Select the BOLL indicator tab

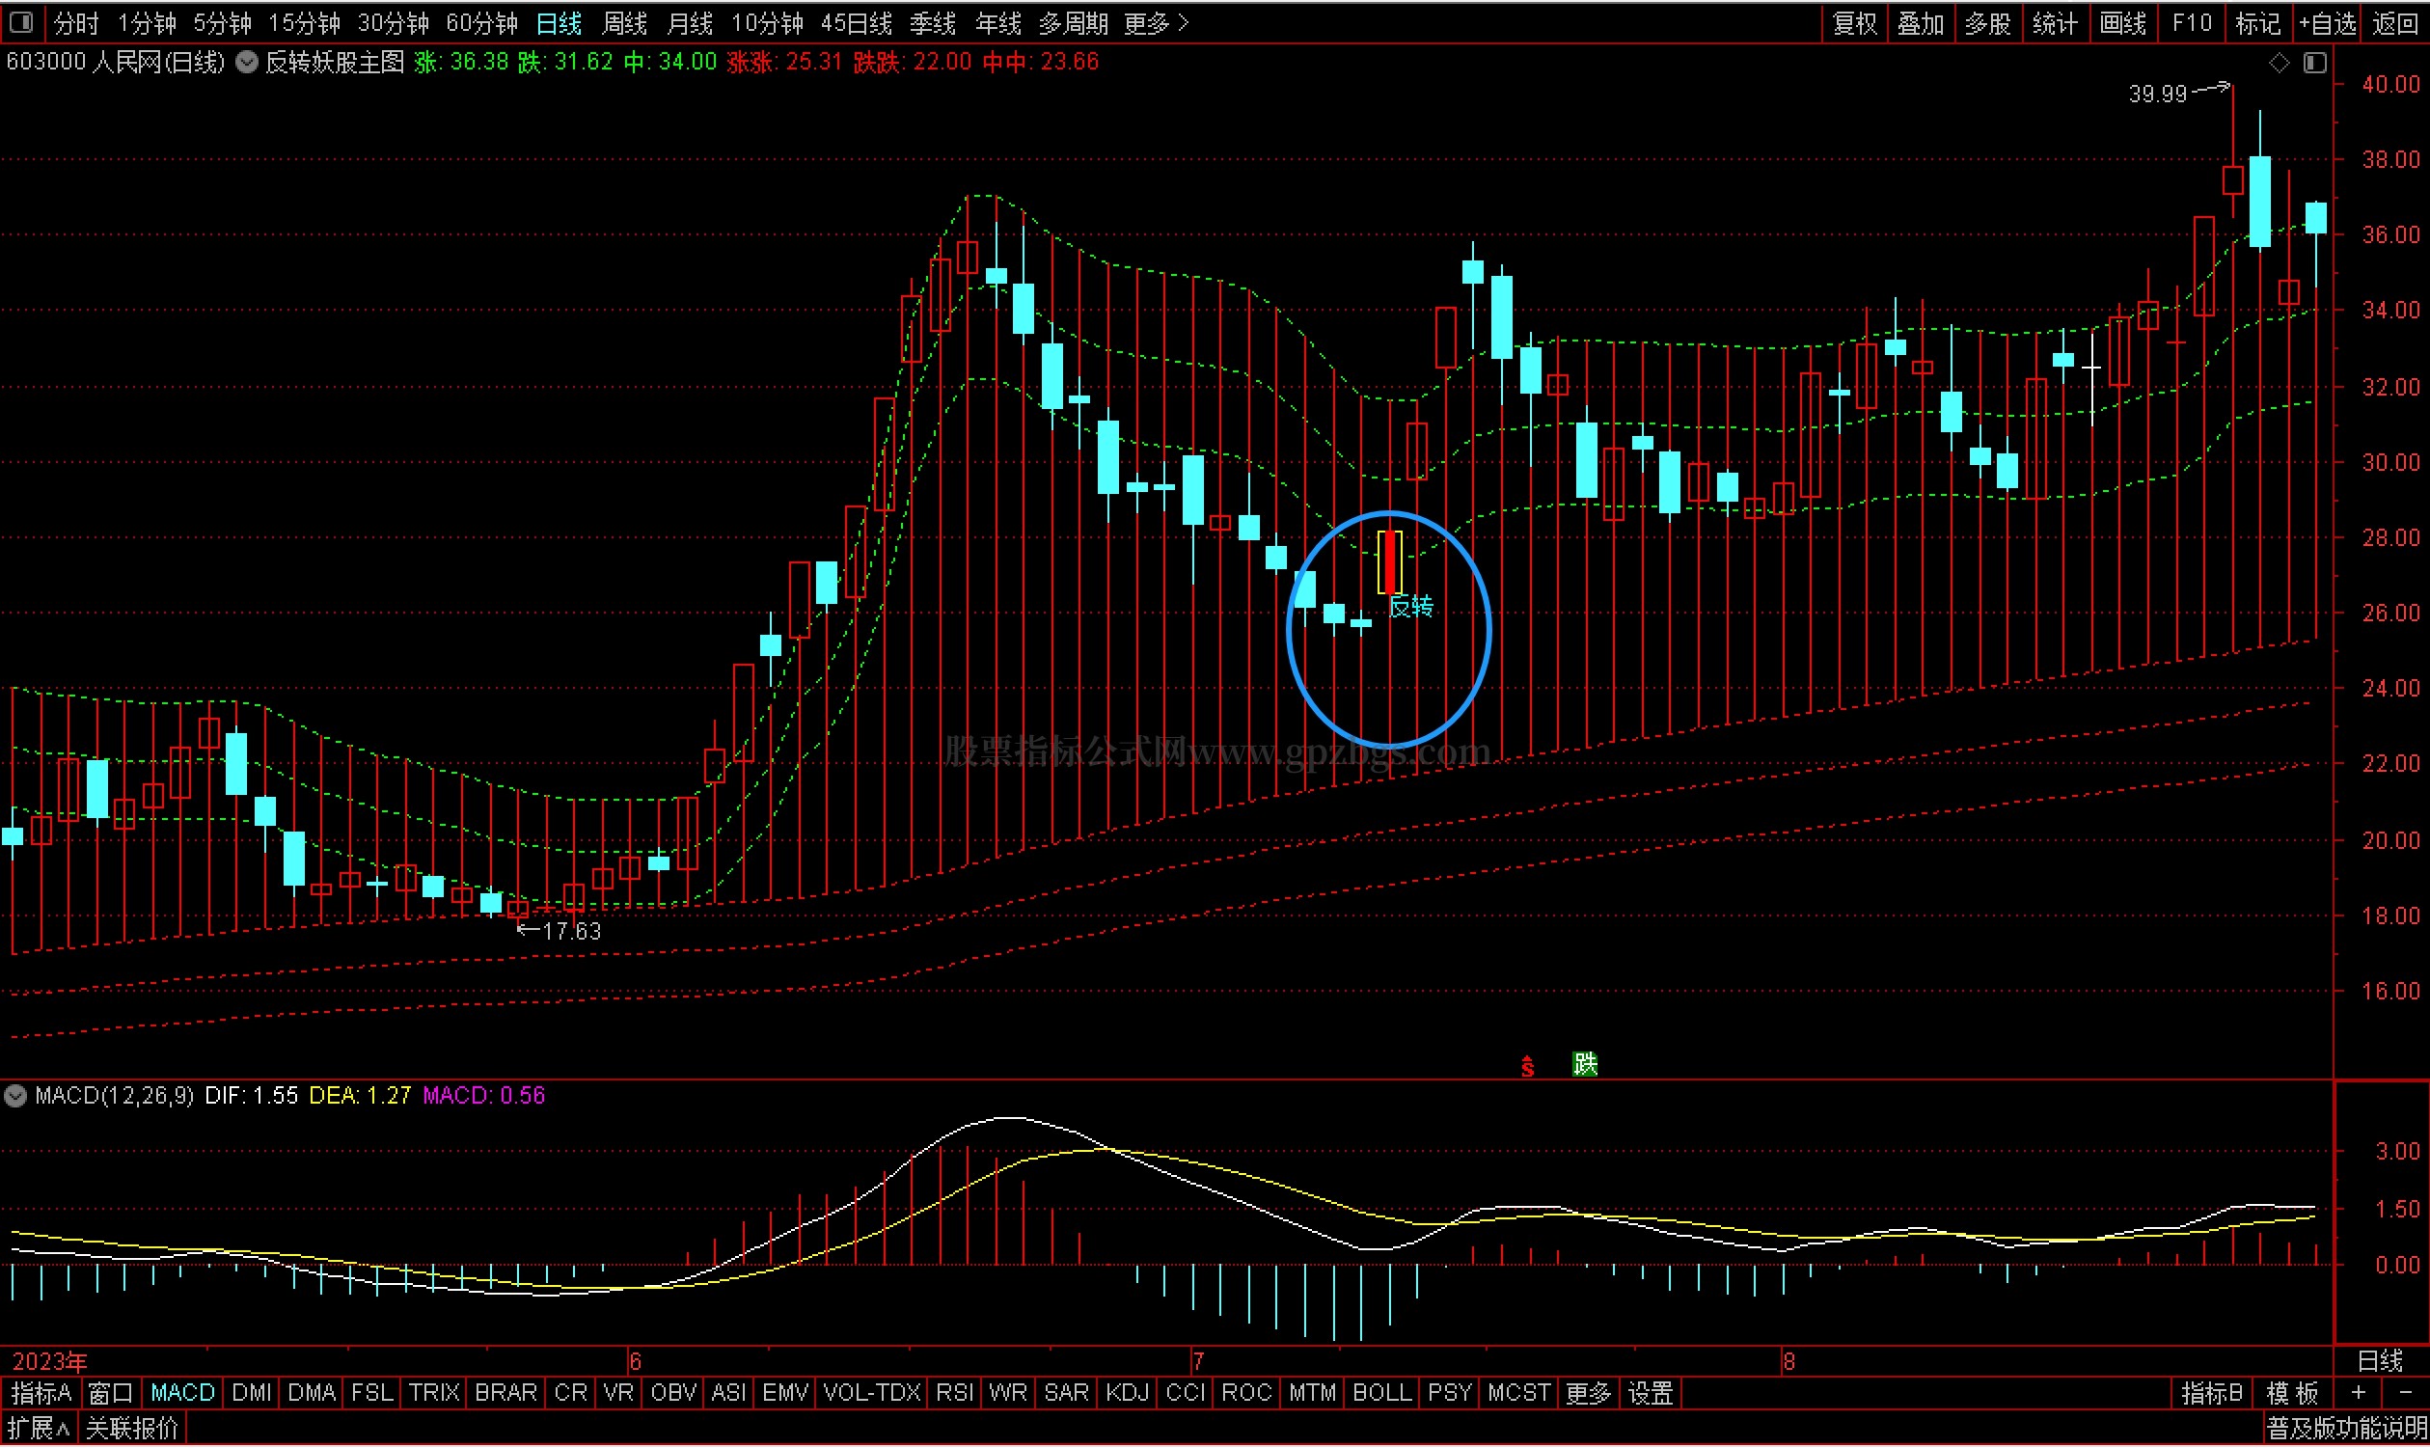(1382, 1394)
